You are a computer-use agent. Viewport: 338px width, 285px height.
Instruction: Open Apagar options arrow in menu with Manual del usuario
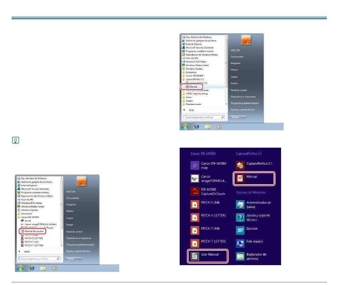(x=80, y=259)
